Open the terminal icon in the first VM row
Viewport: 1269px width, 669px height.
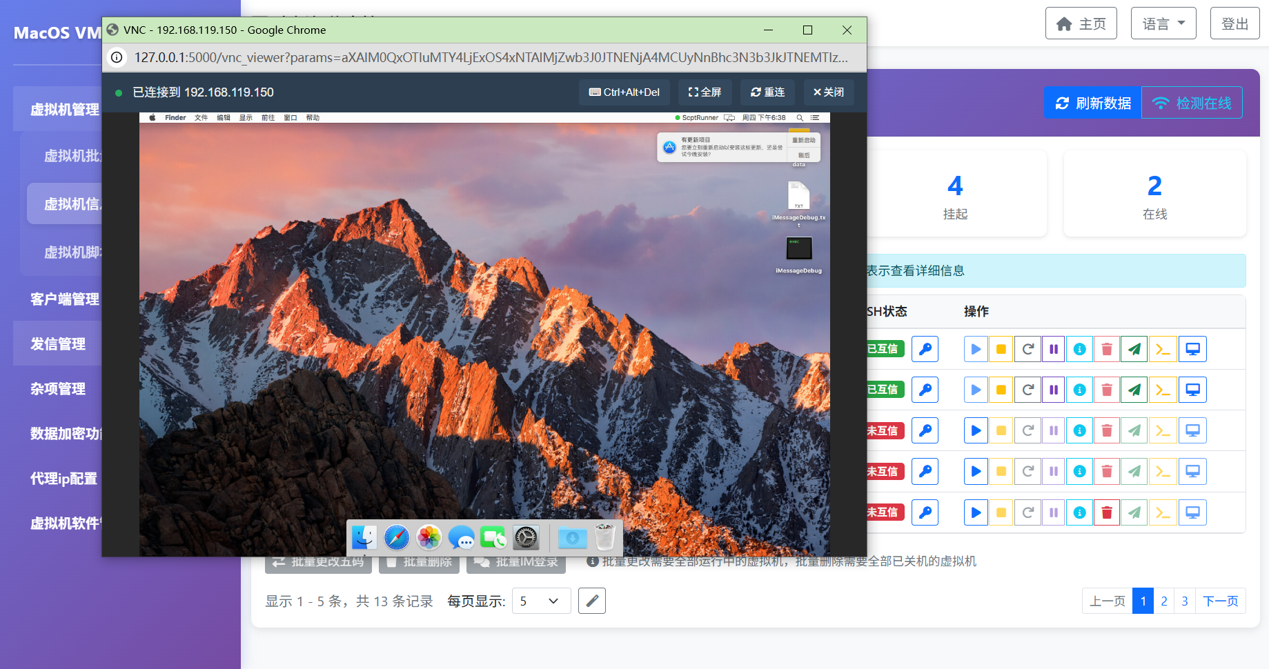[x=1163, y=349]
